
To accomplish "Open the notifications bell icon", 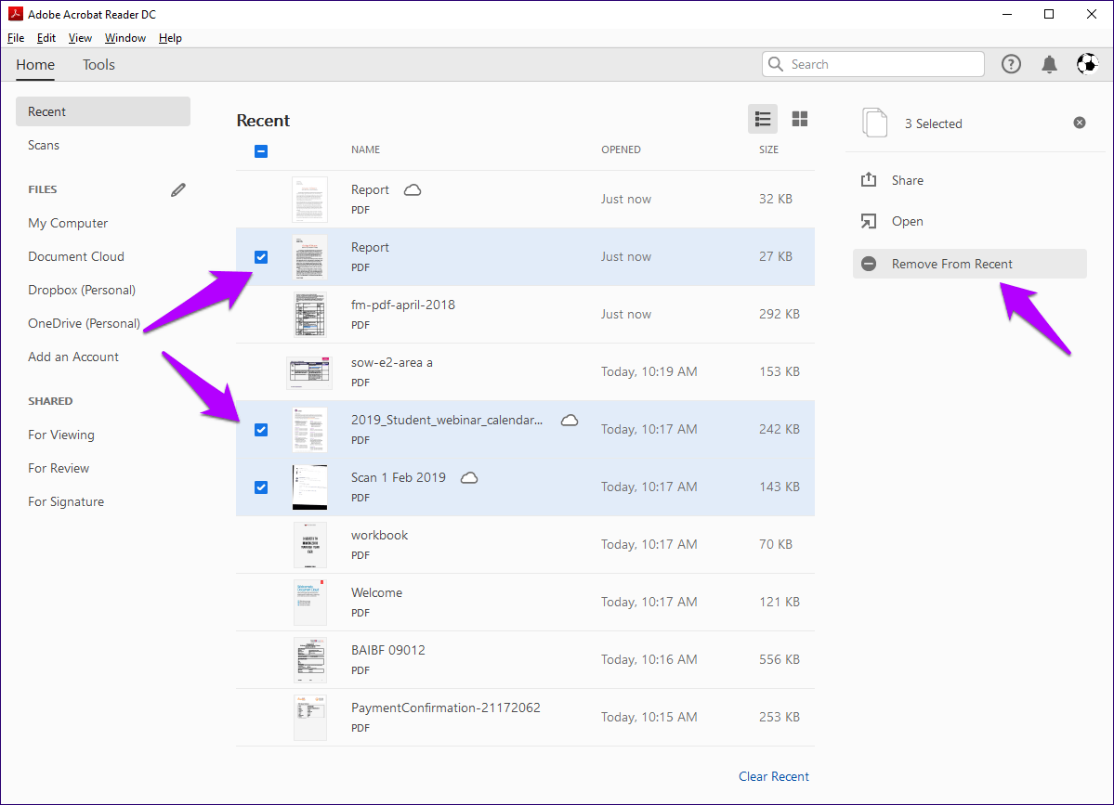I will click(1049, 63).
